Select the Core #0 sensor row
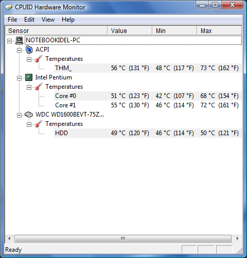Viewport: 247px width, 258px height. [x=148, y=96]
